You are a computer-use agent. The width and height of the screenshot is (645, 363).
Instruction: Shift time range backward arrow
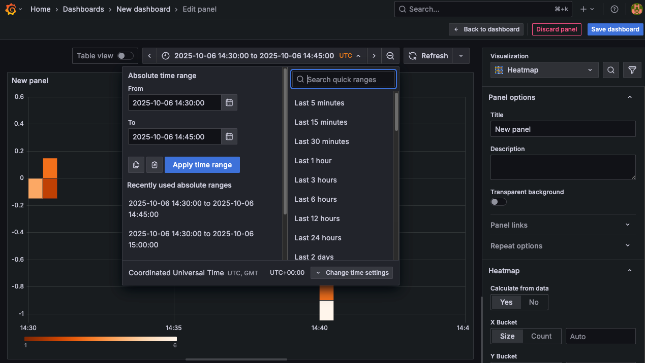pyautogui.click(x=149, y=56)
